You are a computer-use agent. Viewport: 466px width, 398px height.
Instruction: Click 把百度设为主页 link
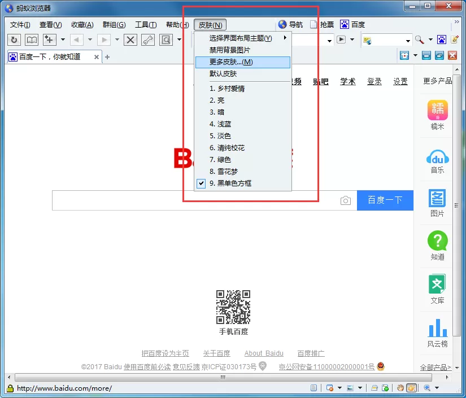pyautogui.click(x=166, y=353)
